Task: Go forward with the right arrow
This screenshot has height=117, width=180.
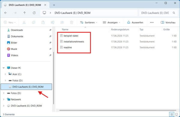Action: pyautogui.click(x=15, y=13)
